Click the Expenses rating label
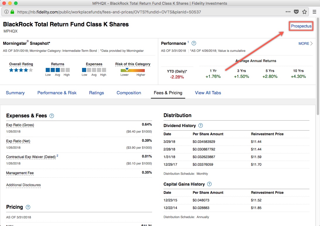The image size is (320, 226). pyautogui.click(x=94, y=64)
